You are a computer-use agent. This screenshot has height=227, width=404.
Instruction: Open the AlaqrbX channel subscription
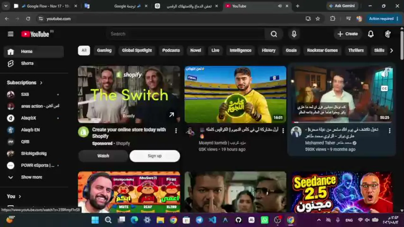[x=34, y=118]
